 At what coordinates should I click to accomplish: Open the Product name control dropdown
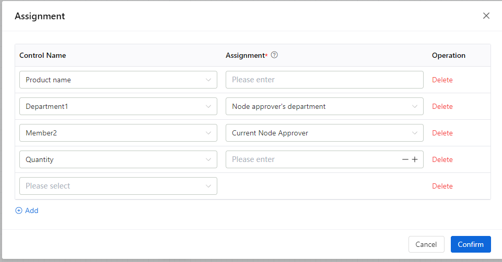pyautogui.click(x=118, y=80)
